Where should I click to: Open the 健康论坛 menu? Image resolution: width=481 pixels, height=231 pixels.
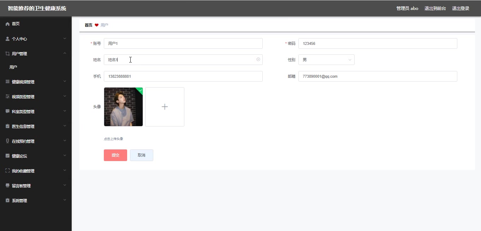[x=36, y=156]
